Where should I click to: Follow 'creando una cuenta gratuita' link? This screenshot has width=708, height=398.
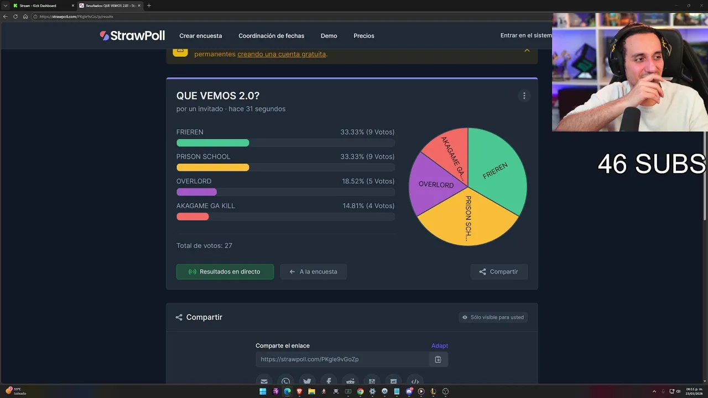click(282, 54)
